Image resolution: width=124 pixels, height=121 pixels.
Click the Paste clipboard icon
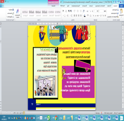click(121, 11)
